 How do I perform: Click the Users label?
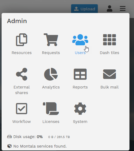pos(80,53)
